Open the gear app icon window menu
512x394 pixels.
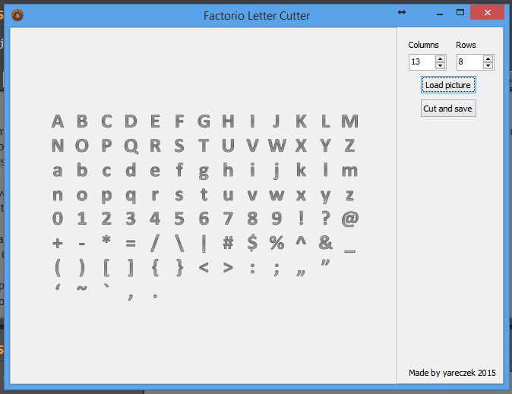(17, 15)
